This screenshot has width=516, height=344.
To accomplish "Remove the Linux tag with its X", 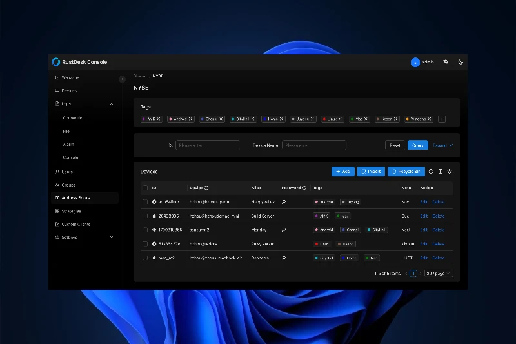I will (x=340, y=119).
